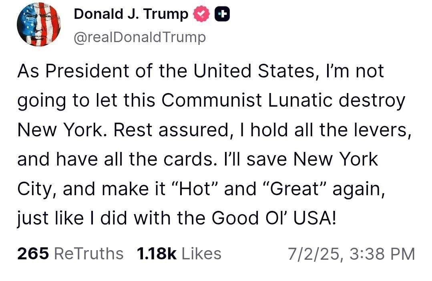The height and width of the screenshot is (281, 432).
Task: Click the 7/2/25 post date
Action: (313, 254)
